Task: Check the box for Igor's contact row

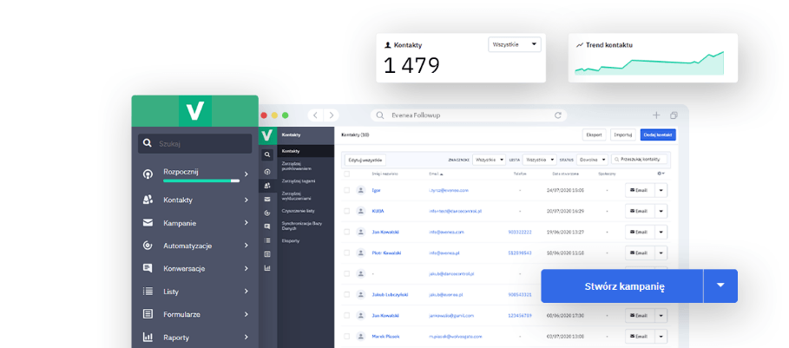Action: 347,189
